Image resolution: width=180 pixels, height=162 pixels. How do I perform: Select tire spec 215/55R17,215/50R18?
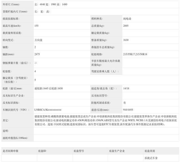pos(135,54)
